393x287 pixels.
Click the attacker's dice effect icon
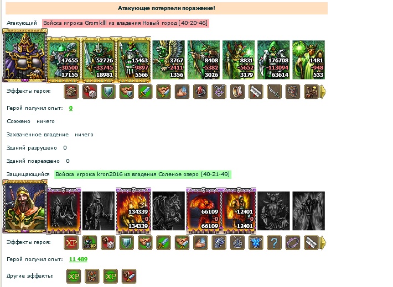90,92
